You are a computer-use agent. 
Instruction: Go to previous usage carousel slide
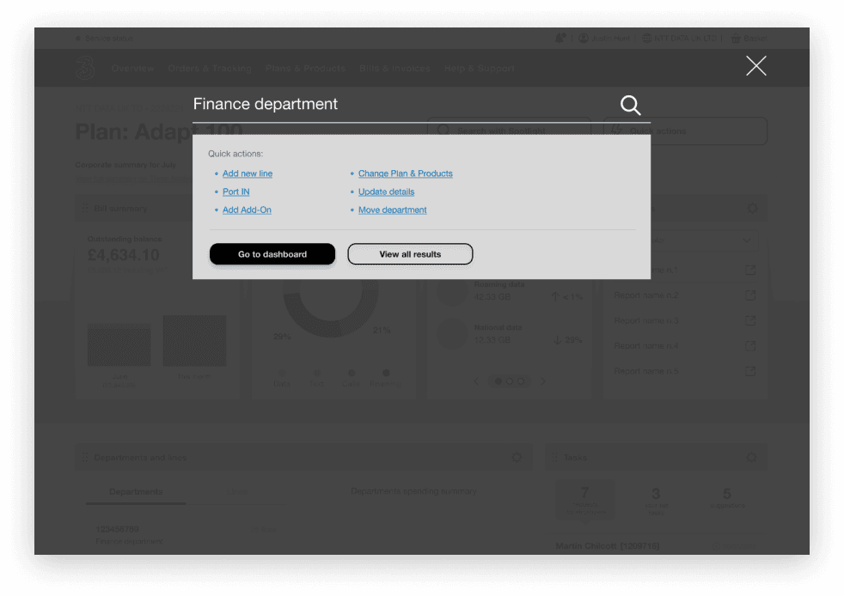click(x=476, y=381)
